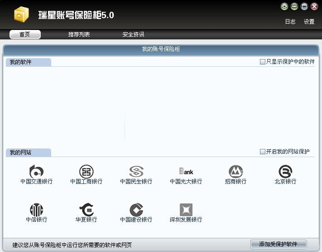This screenshot has width=322, height=252.
Task: Enable 只显示保护中的软件 checkbox
Action: [263, 62]
